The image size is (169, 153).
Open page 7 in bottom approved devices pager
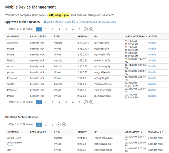[x=80, y=102]
